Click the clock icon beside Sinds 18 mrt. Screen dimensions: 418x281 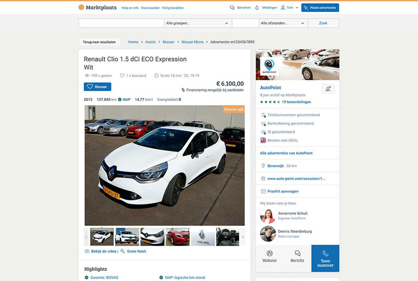(x=156, y=75)
